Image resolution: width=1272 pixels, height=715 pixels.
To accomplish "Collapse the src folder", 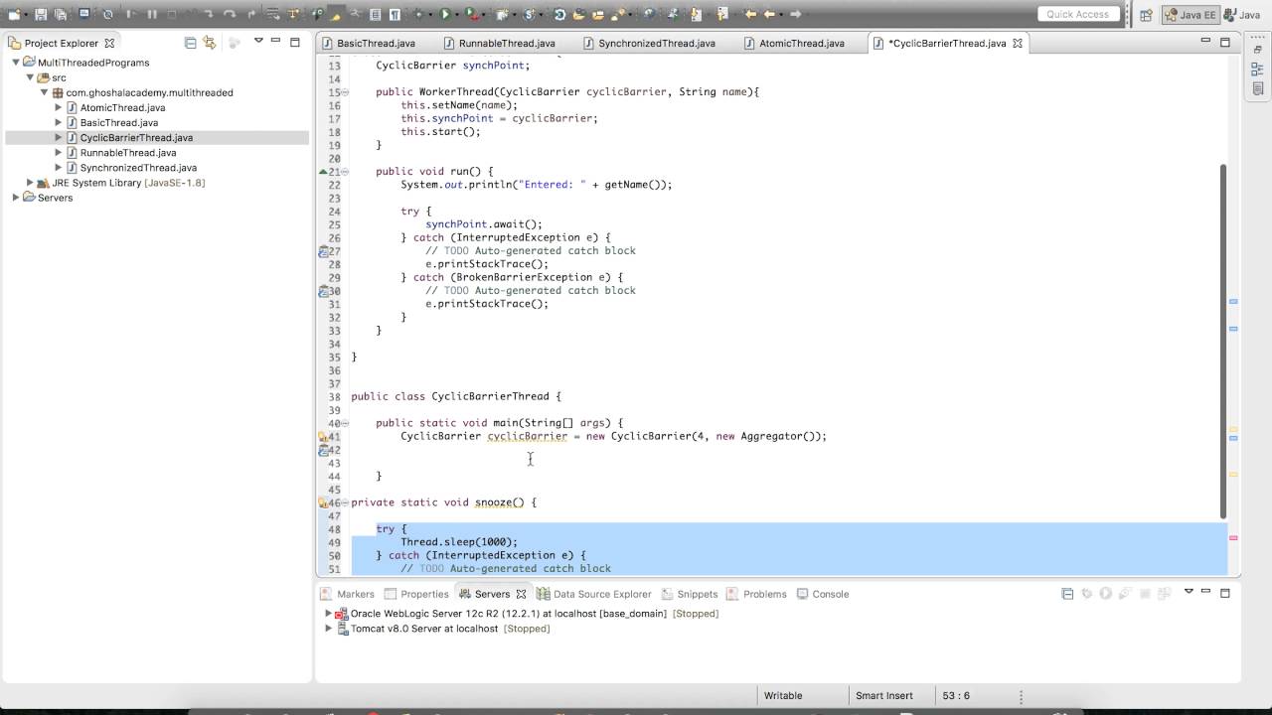I will tap(30, 77).
